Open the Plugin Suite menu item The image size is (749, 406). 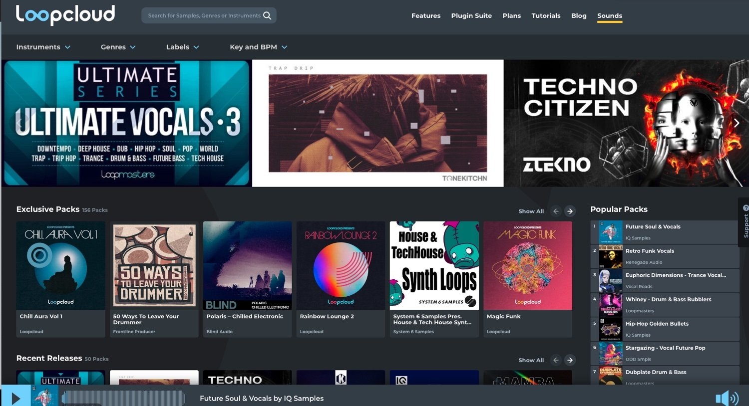coord(471,15)
